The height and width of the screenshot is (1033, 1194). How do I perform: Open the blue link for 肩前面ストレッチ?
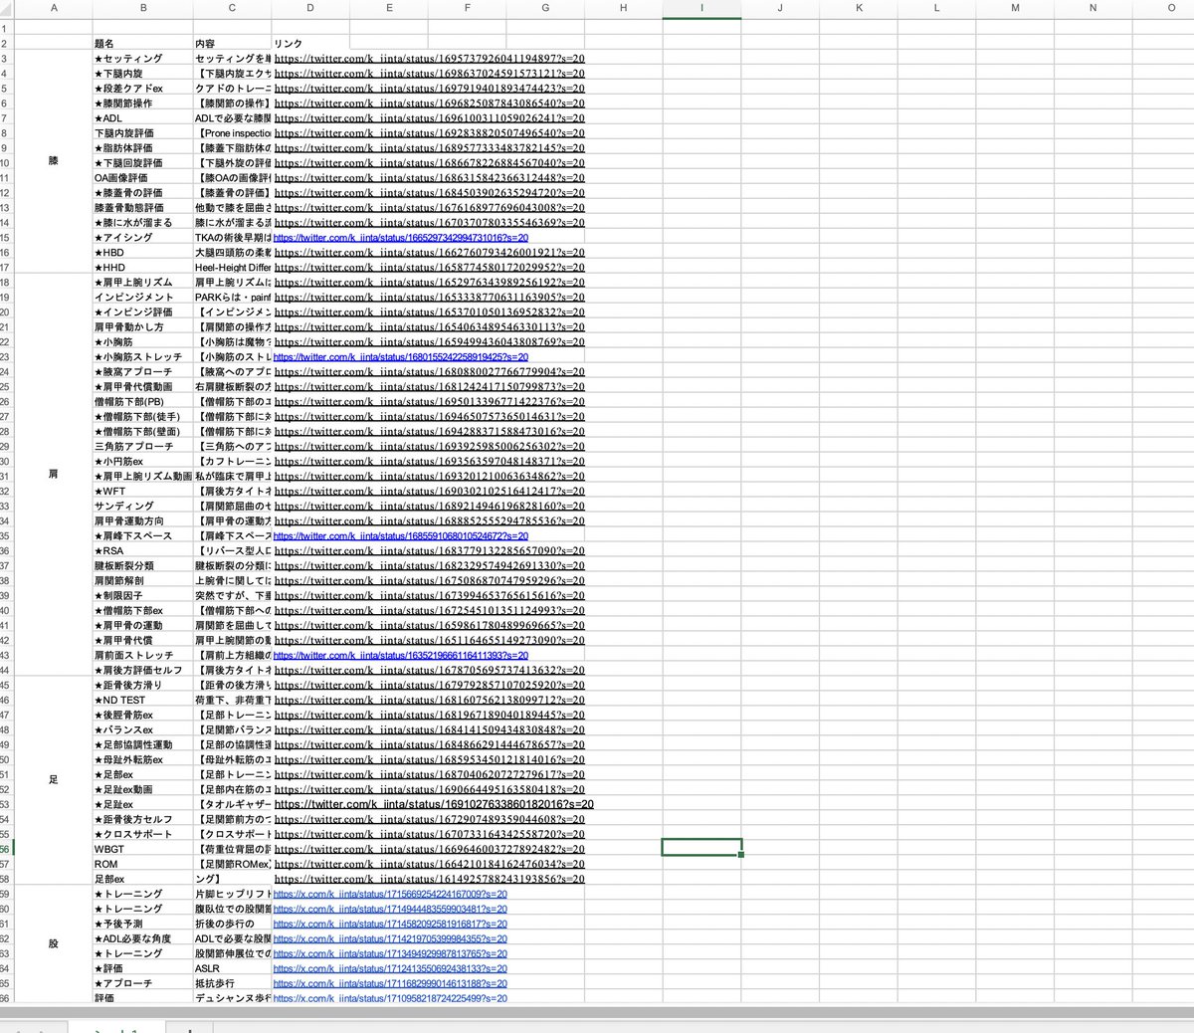click(x=400, y=656)
